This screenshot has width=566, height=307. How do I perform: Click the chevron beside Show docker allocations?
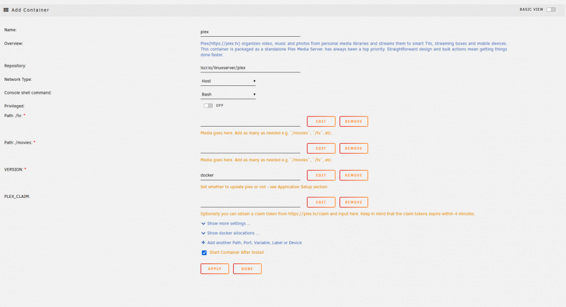click(x=203, y=234)
